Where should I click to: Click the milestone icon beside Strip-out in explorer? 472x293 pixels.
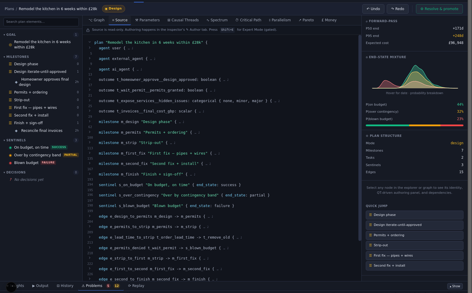point(10,100)
